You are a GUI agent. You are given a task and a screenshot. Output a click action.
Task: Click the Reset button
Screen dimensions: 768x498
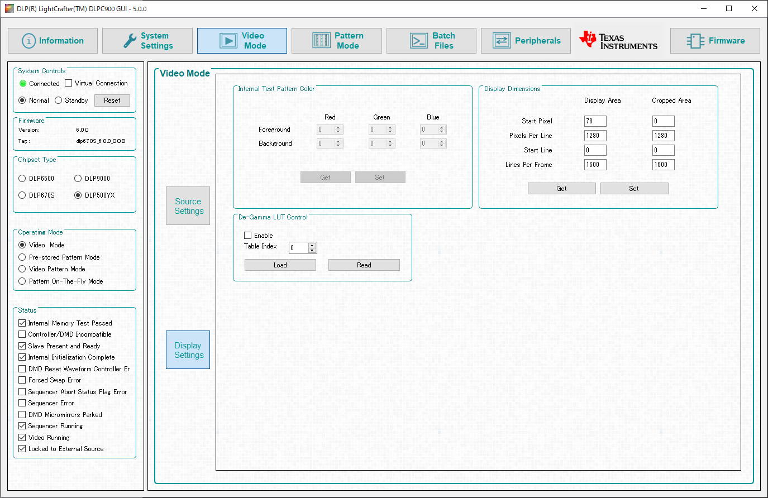112,100
